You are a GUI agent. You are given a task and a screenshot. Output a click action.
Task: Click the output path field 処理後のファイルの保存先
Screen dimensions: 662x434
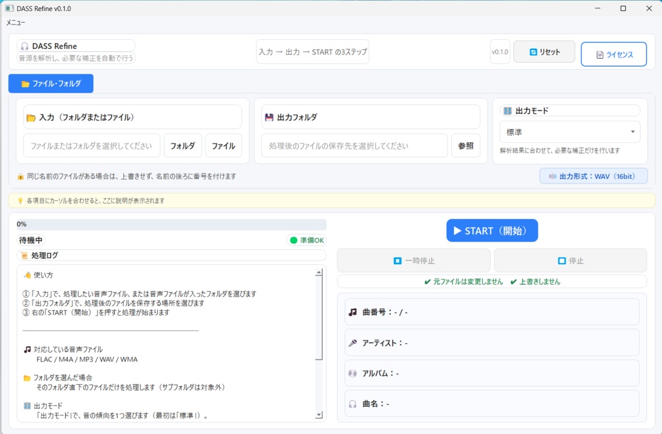pyautogui.click(x=354, y=146)
